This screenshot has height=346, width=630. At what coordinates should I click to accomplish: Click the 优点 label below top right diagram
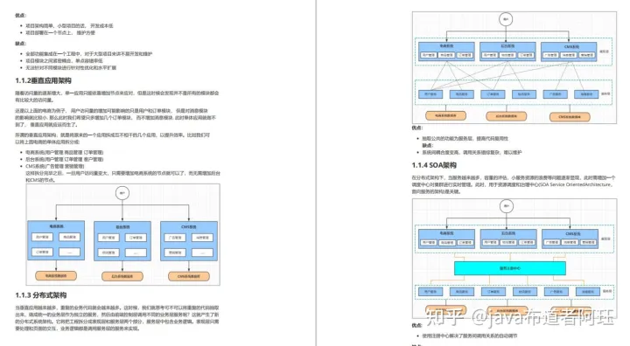click(x=417, y=128)
